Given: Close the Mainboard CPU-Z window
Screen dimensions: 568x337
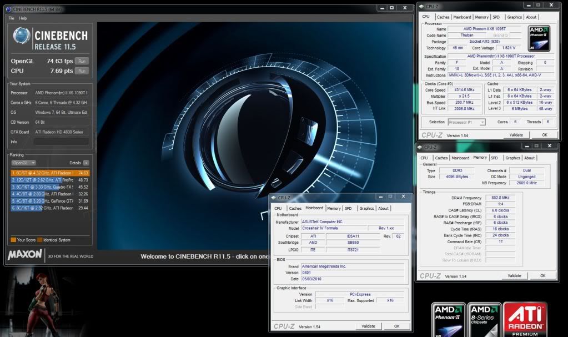Looking at the screenshot, I should pos(403,196).
